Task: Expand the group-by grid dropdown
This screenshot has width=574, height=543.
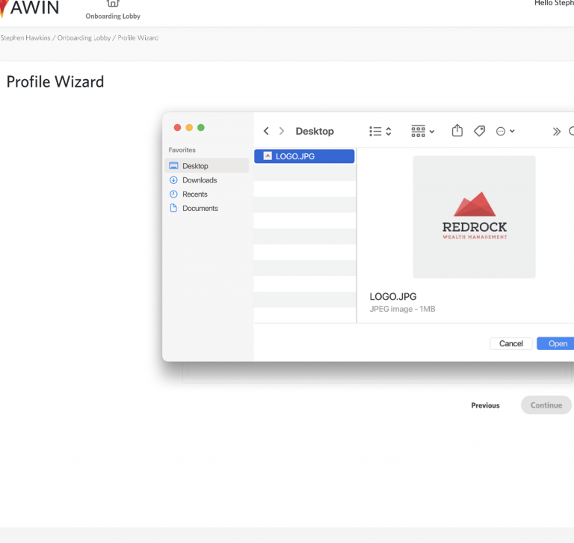Action: coord(422,132)
